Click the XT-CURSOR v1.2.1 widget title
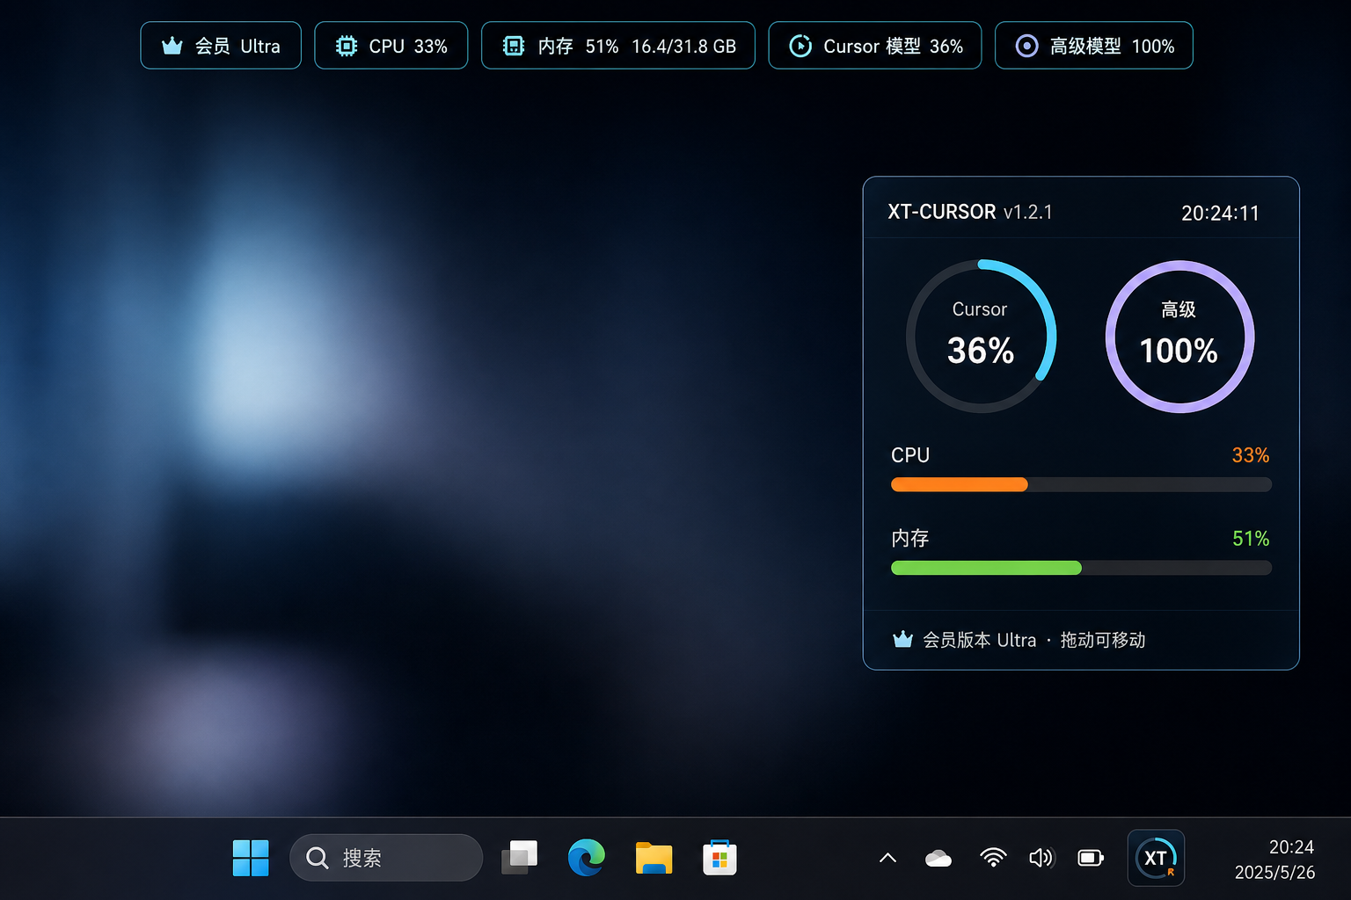 click(x=970, y=212)
